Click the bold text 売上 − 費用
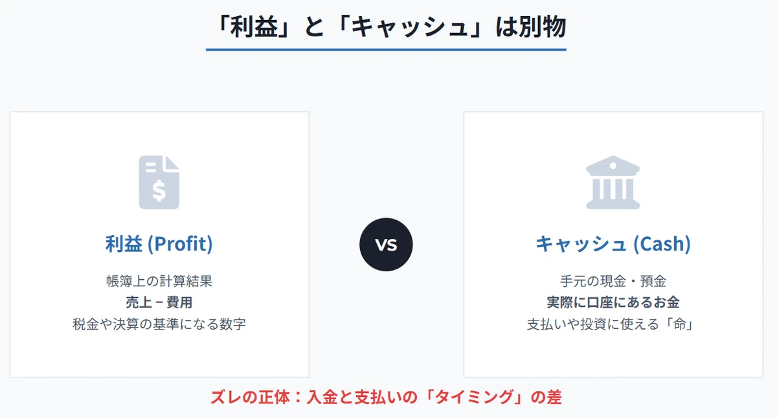 pos(159,302)
